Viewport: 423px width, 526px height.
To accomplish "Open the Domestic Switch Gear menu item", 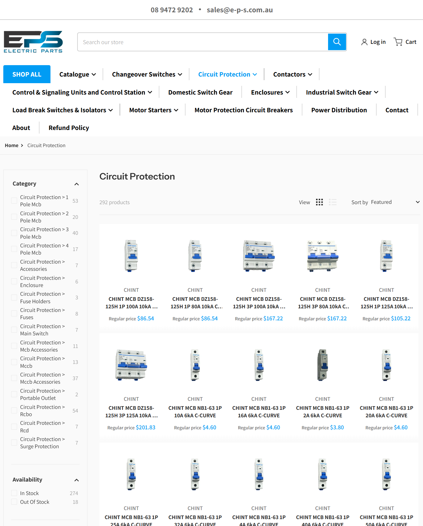I will click(x=200, y=92).
